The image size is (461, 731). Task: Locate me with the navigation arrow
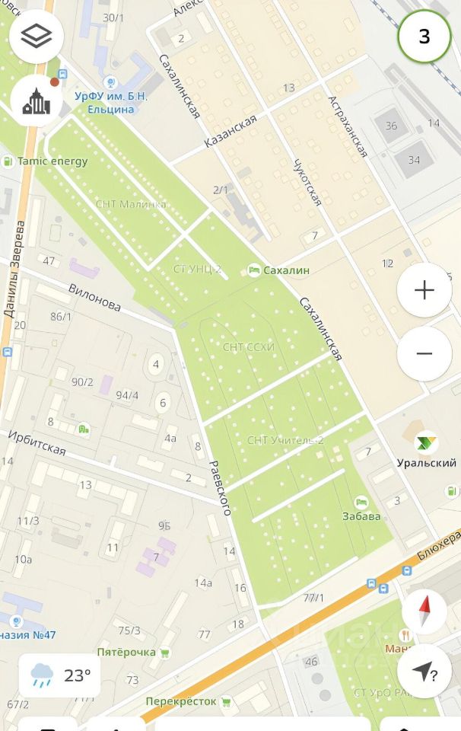coord(424,672)
